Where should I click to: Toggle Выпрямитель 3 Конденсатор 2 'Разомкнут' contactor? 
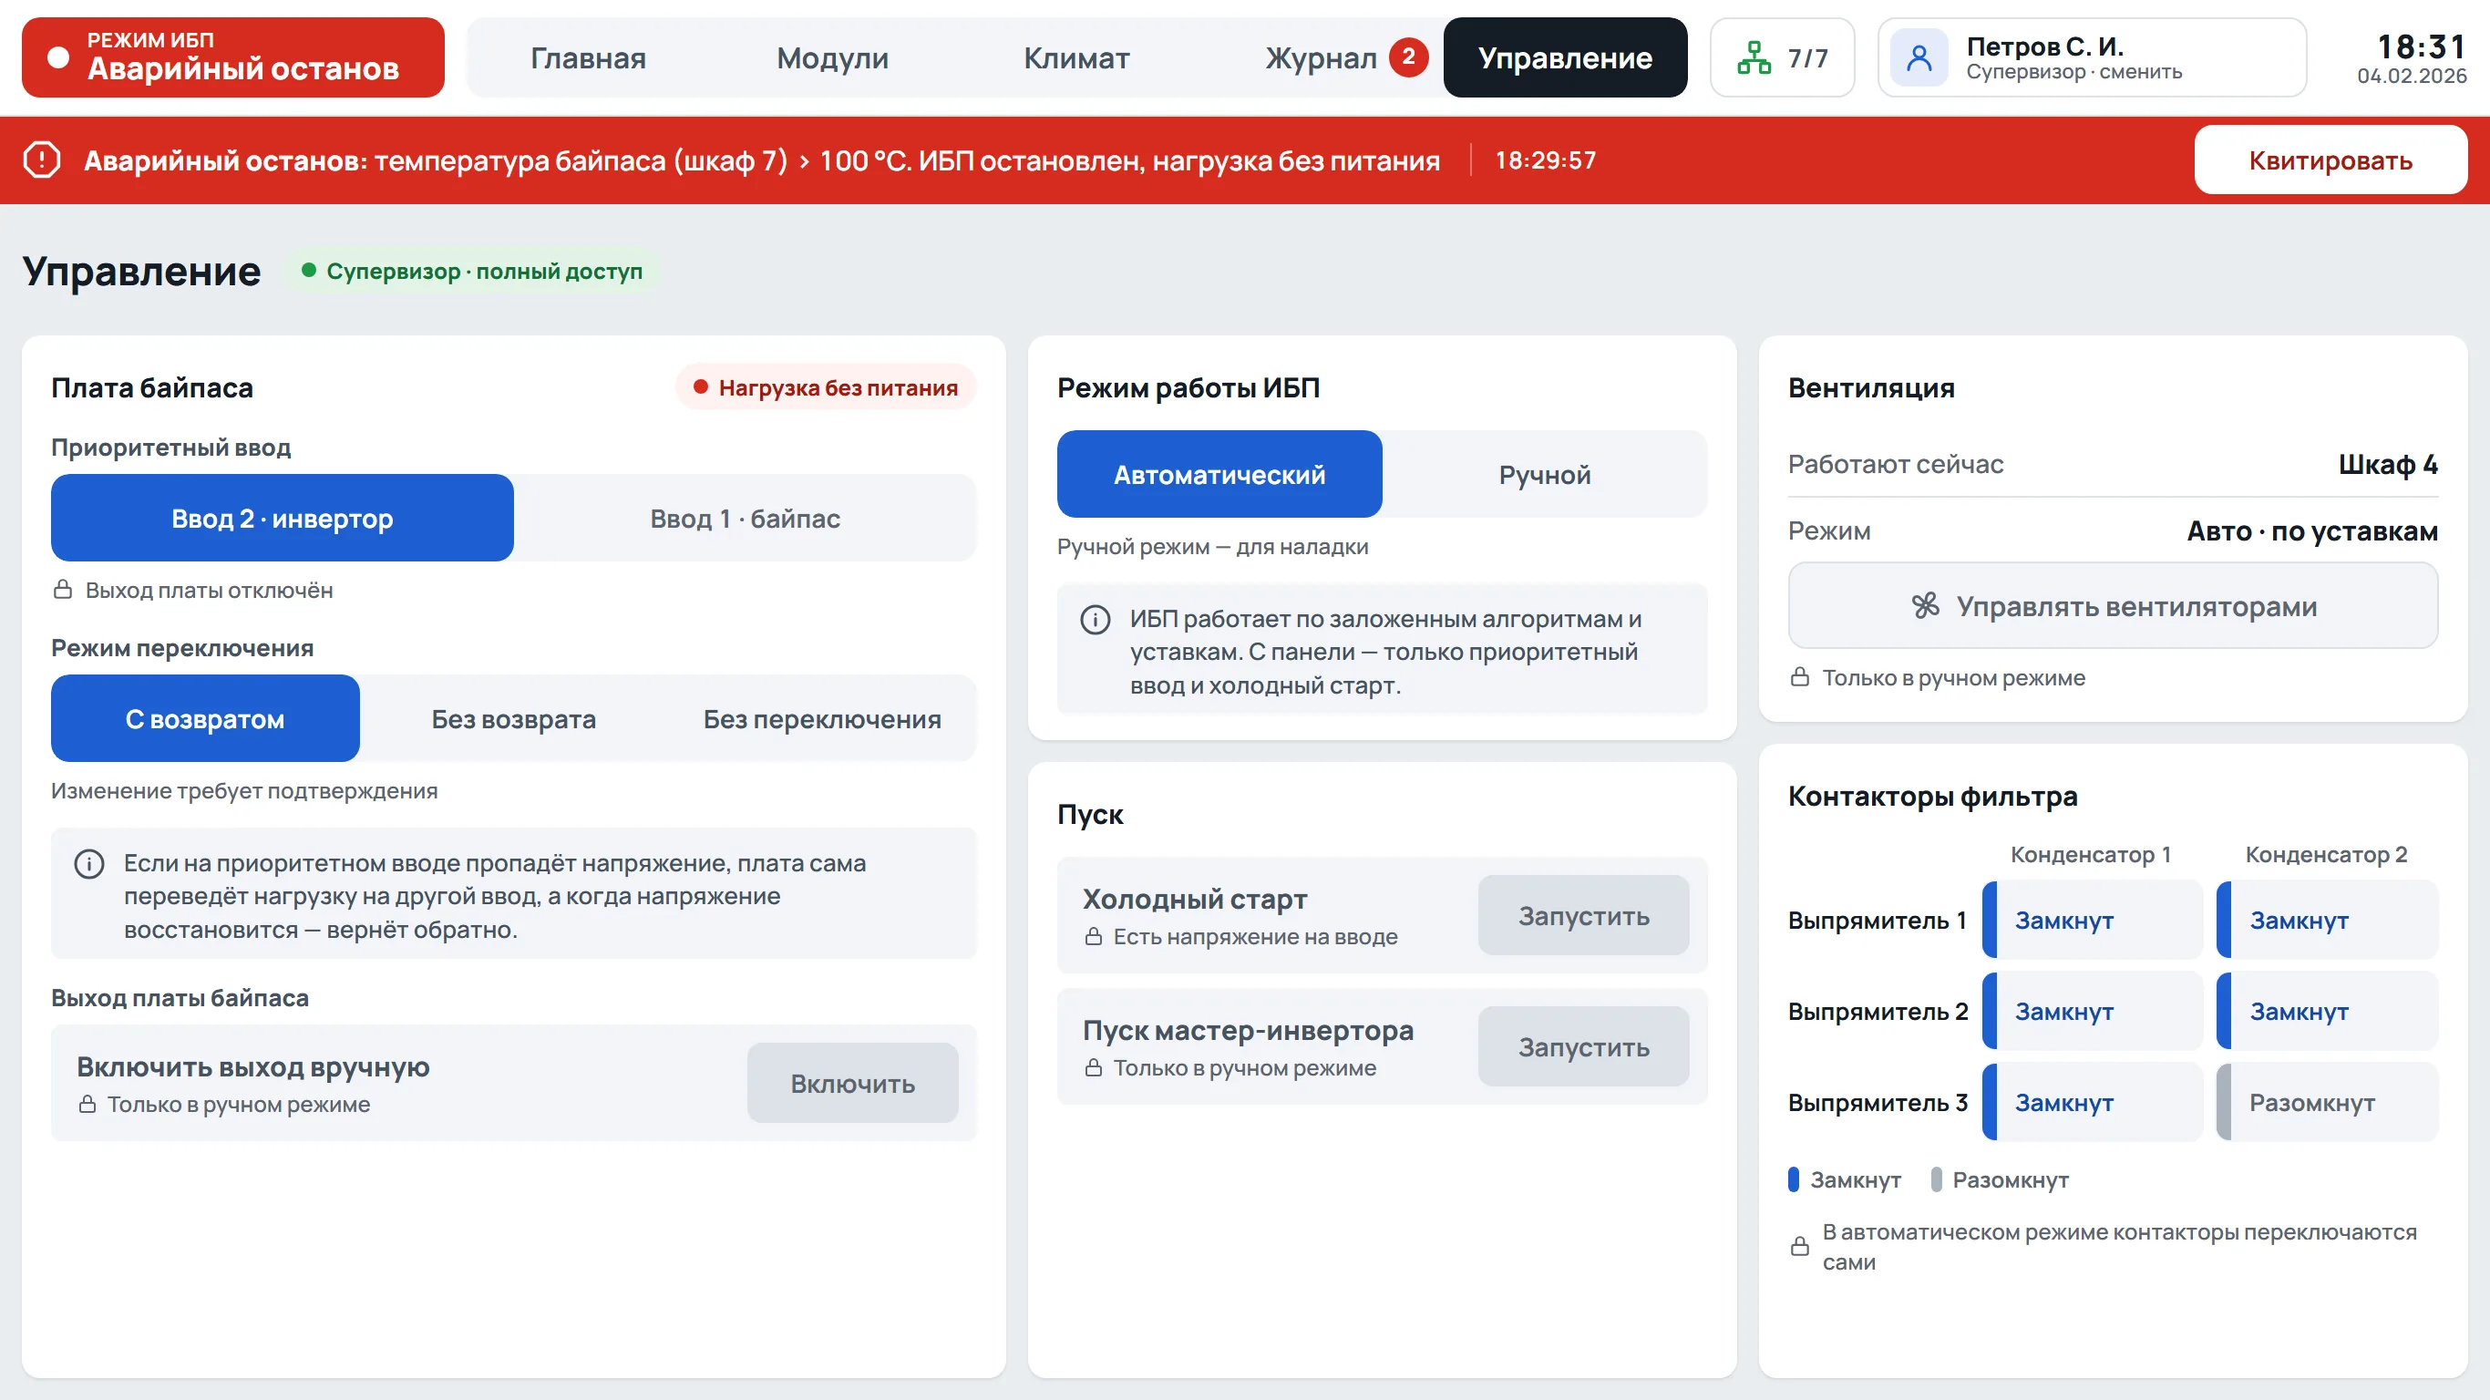pyautogui.click(x=2327, y=1102)
